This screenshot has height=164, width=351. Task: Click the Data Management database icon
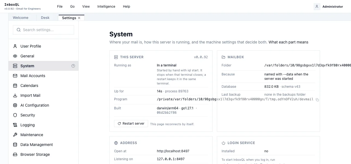(x=15, y=145)
